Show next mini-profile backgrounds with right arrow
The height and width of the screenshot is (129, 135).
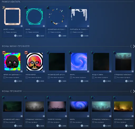click(134, 46)
